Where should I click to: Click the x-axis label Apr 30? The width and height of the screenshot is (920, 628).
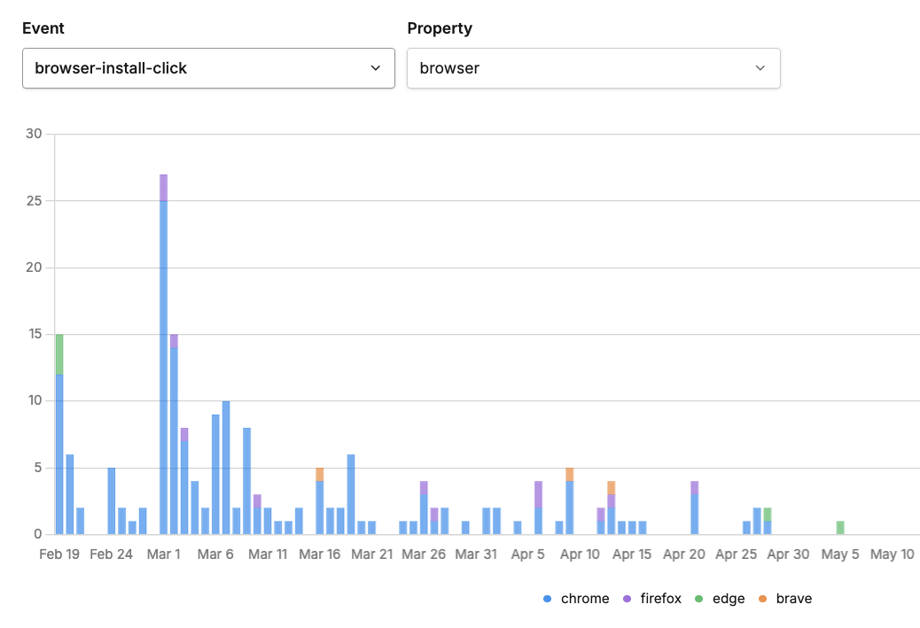788,554
